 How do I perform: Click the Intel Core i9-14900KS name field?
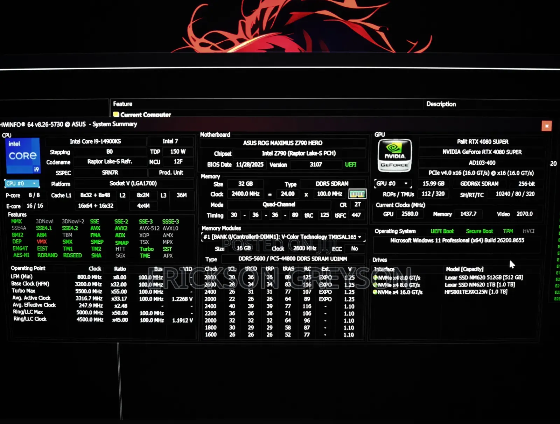tap(95, 141)
